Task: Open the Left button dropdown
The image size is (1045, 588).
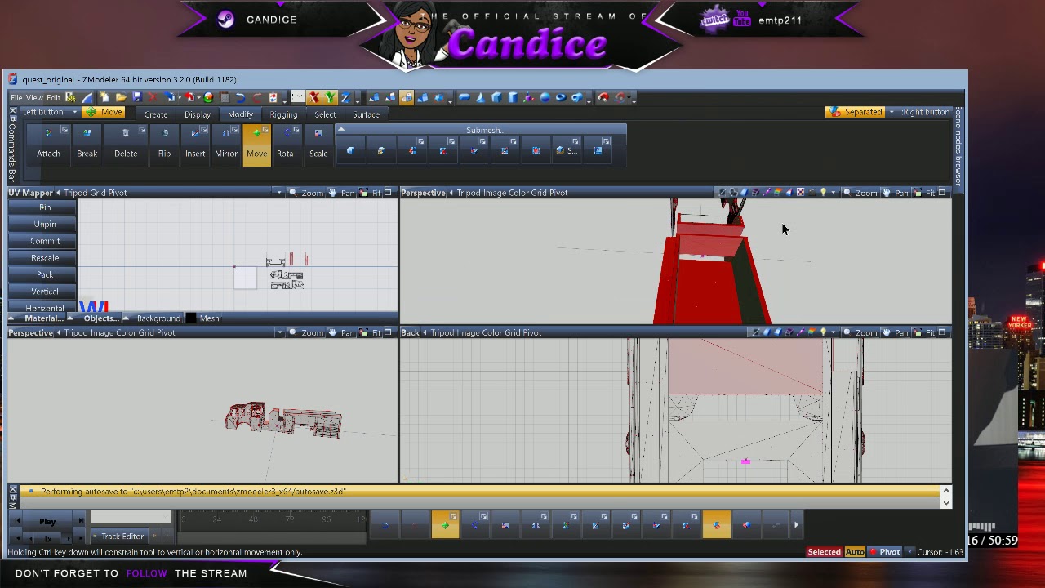Action: (x=74, y=112)
